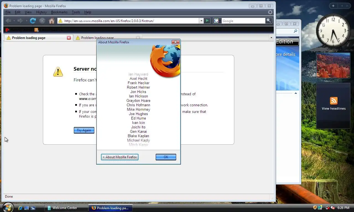Viewport: 354px width, 212px height.
Task: Click Show Desktop in Quick Launch
Action: coord(27,208)
